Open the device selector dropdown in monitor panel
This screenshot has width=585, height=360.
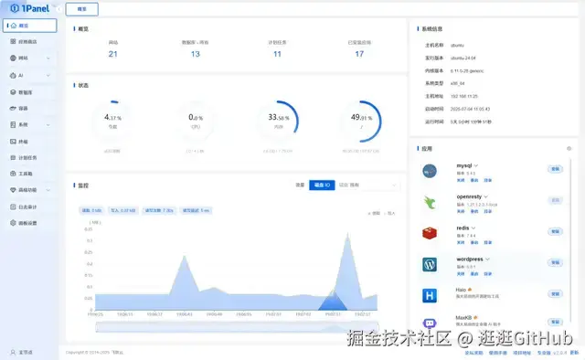pyautogui.click(x=367, y=185)
